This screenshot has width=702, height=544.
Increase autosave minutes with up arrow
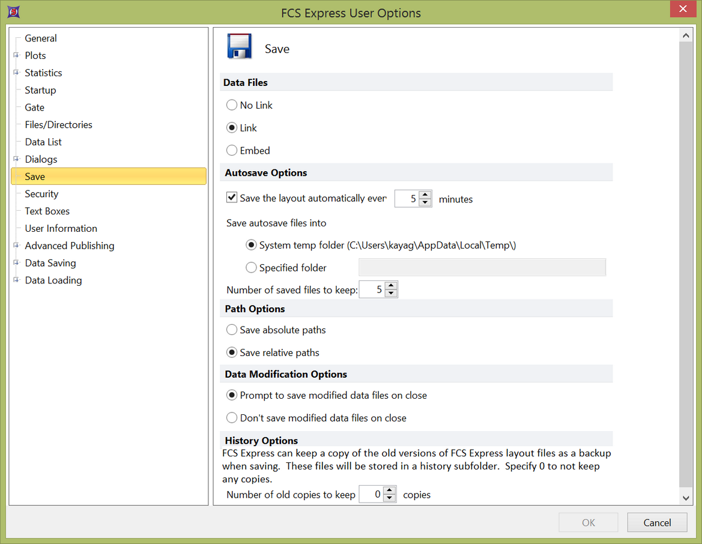pyautogui.click(x=425, y=195)
